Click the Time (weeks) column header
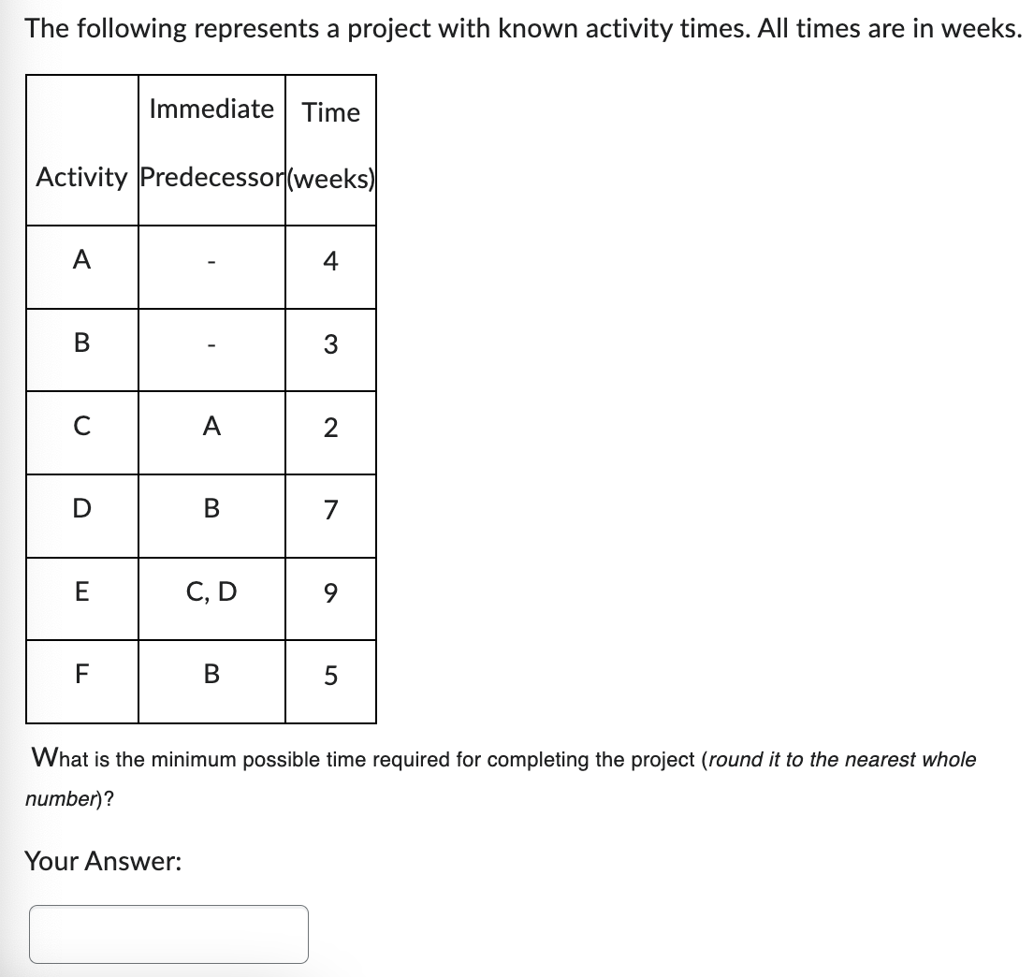 pyautogui.click(x=329, y=145)
